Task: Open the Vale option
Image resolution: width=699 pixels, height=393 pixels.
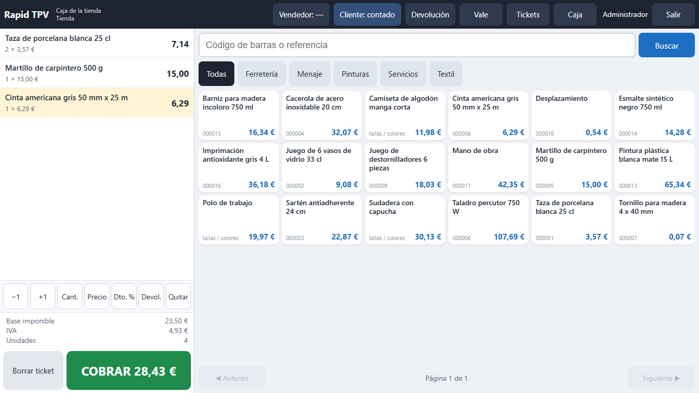Action: [481, 14]
